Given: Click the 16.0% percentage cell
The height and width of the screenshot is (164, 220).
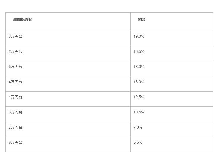Looking at the screenshot, I should [139, 67].
